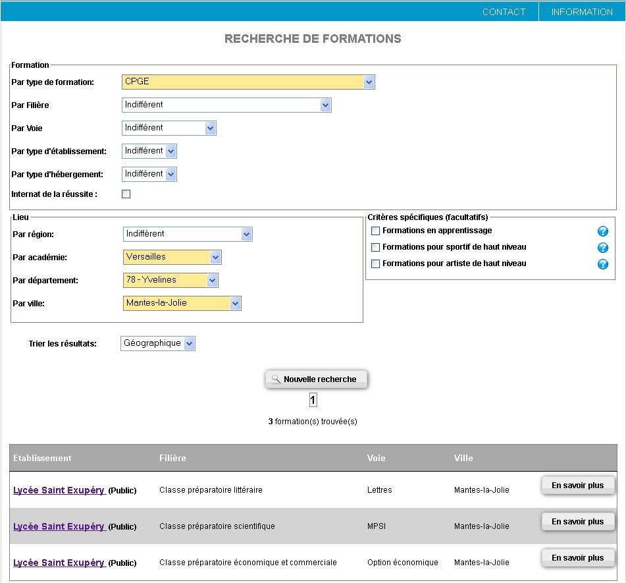
Task: Click En savoir plus for Classe préparatoire littéraire
Action: [x=578, y=486]
